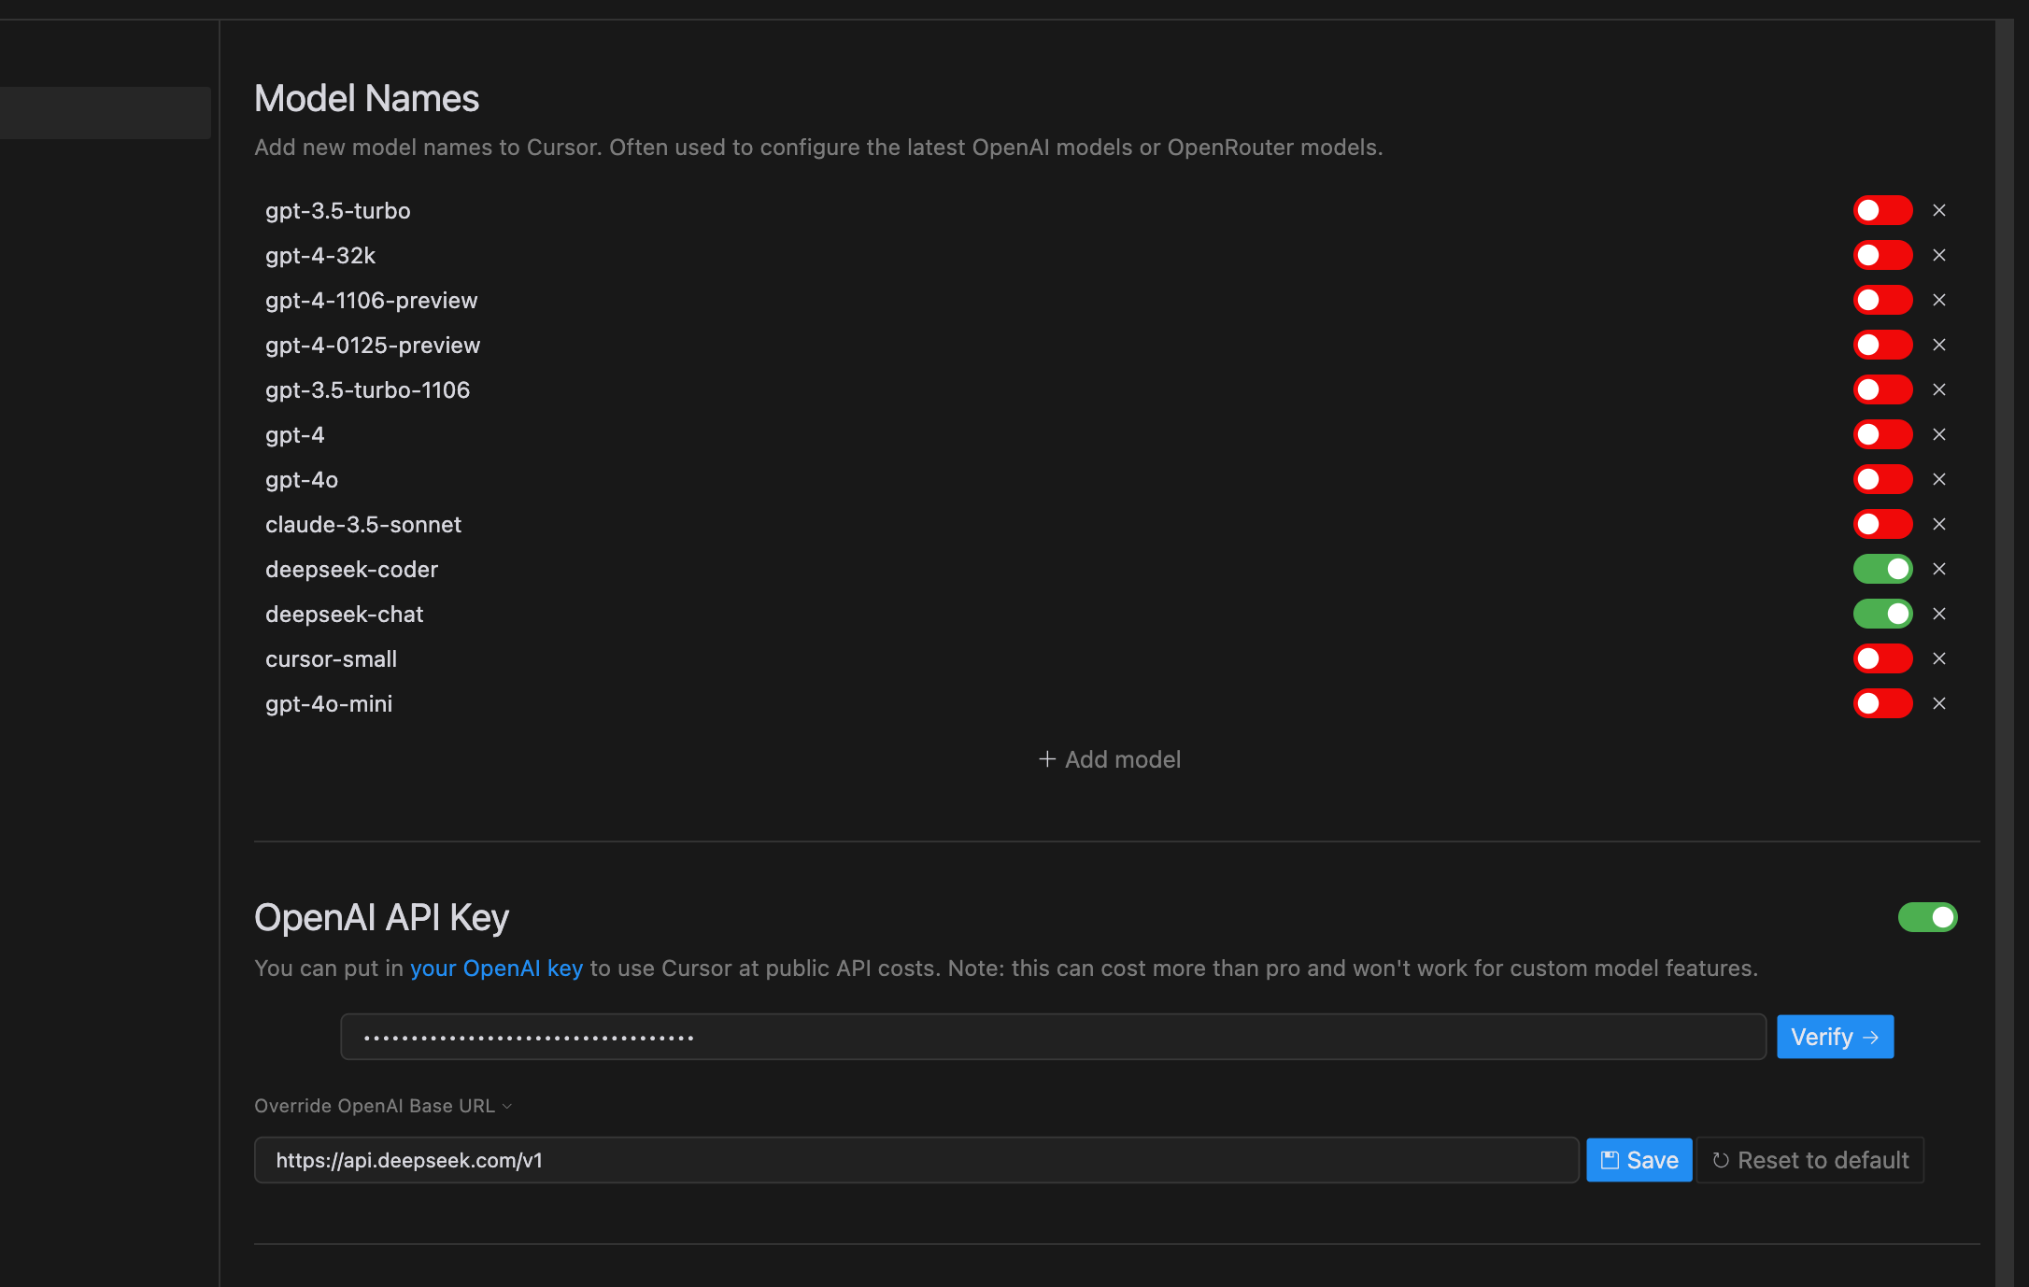The height and width of the screenshot is (1287, 2029).
Task: Click the deepseek-coder model name
Action: click(351, 570)
